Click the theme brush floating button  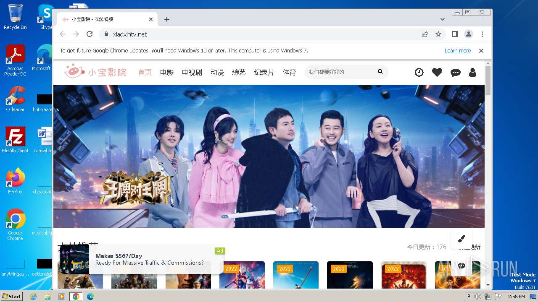click(462, 238)
